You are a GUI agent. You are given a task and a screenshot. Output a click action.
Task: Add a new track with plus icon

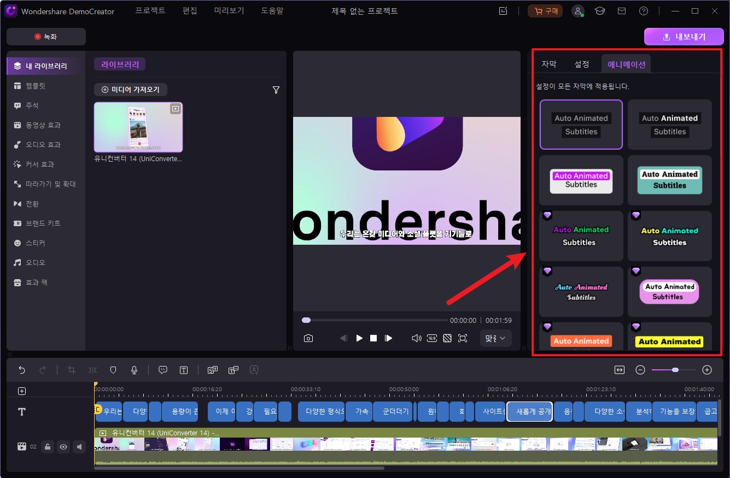22,391
